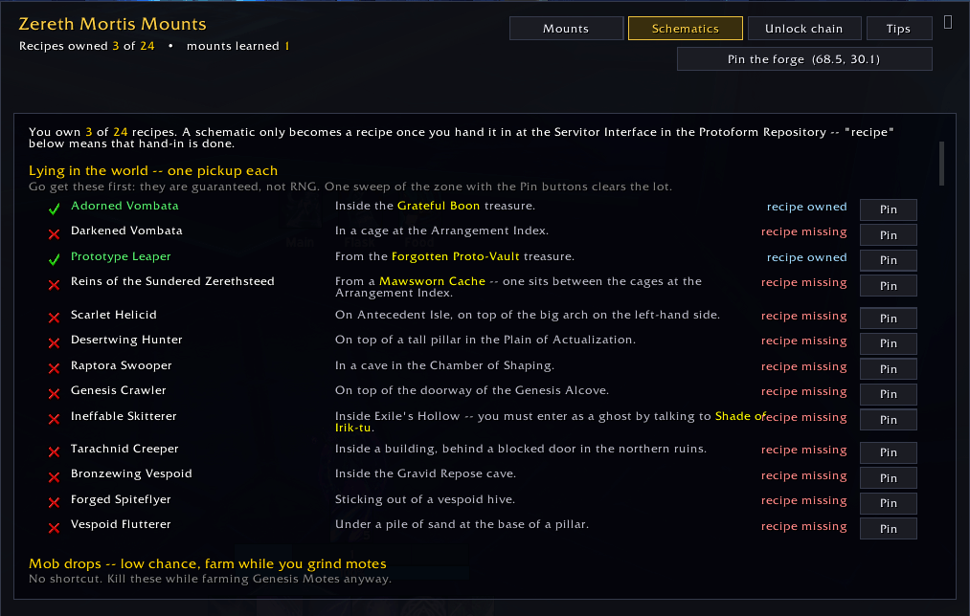Viewport: 970px width, 616px height.
Task: Open the Unlock chain tab
Action: point(803,29)
